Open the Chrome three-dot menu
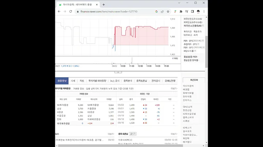263x147 pixels. tap(204, 11)
